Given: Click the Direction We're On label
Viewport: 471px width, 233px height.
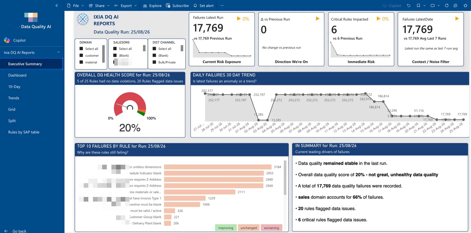Looking at the screenshot, I should (291, 62).
